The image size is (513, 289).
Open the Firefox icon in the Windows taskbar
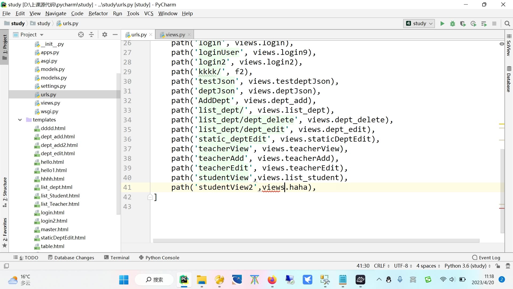(272, 280)
